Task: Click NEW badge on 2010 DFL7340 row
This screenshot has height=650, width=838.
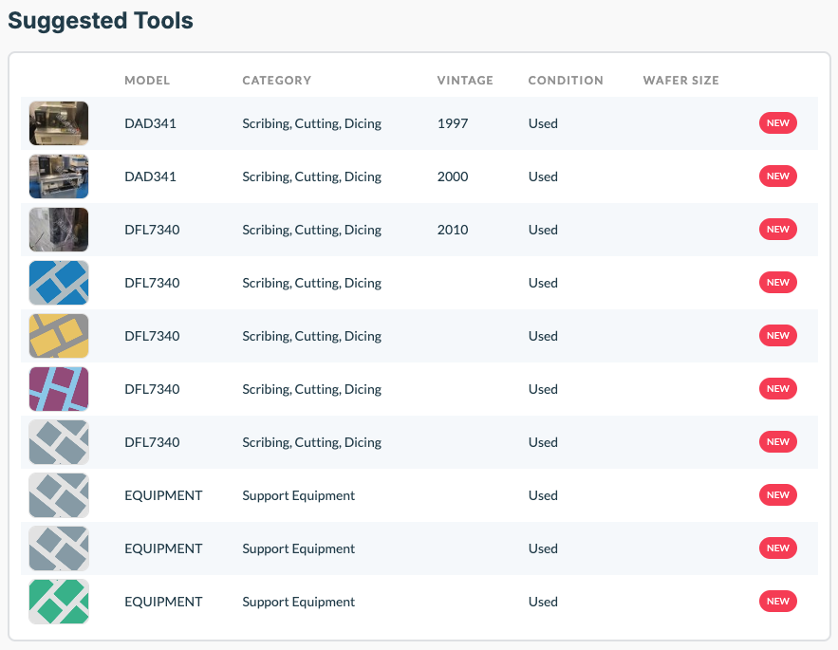Action: tap(777, 230)
